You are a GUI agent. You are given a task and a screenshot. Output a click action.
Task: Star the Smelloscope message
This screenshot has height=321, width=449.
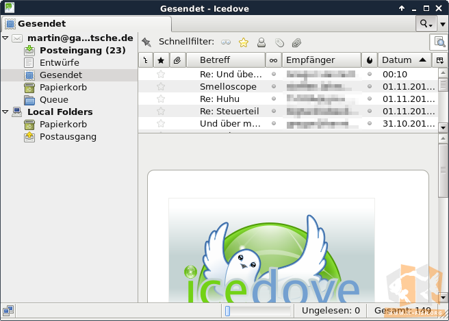(x=161, y=86)
